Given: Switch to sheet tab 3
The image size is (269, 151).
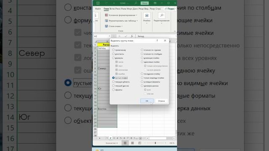Looking at the screenshot, I should click(x=114, y=138).
